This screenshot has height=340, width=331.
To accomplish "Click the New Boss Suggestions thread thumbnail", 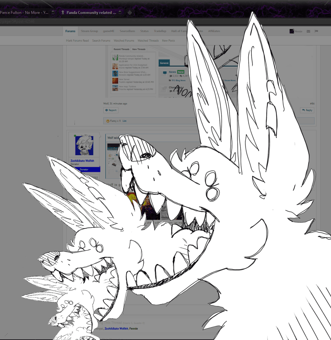I will point(115,73).
